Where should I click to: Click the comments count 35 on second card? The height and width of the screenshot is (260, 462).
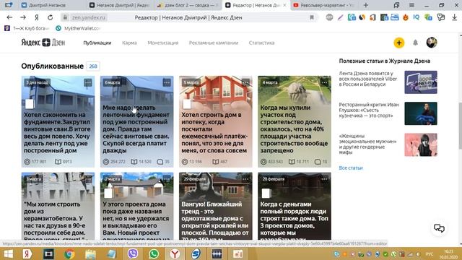[163, 162]
